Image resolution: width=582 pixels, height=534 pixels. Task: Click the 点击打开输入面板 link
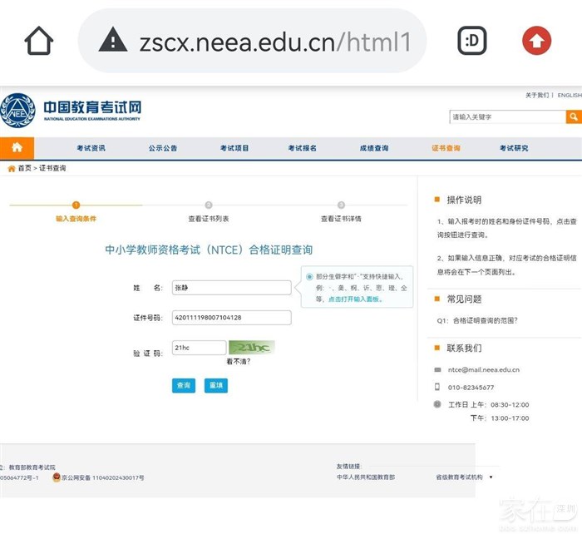(354, 299)
